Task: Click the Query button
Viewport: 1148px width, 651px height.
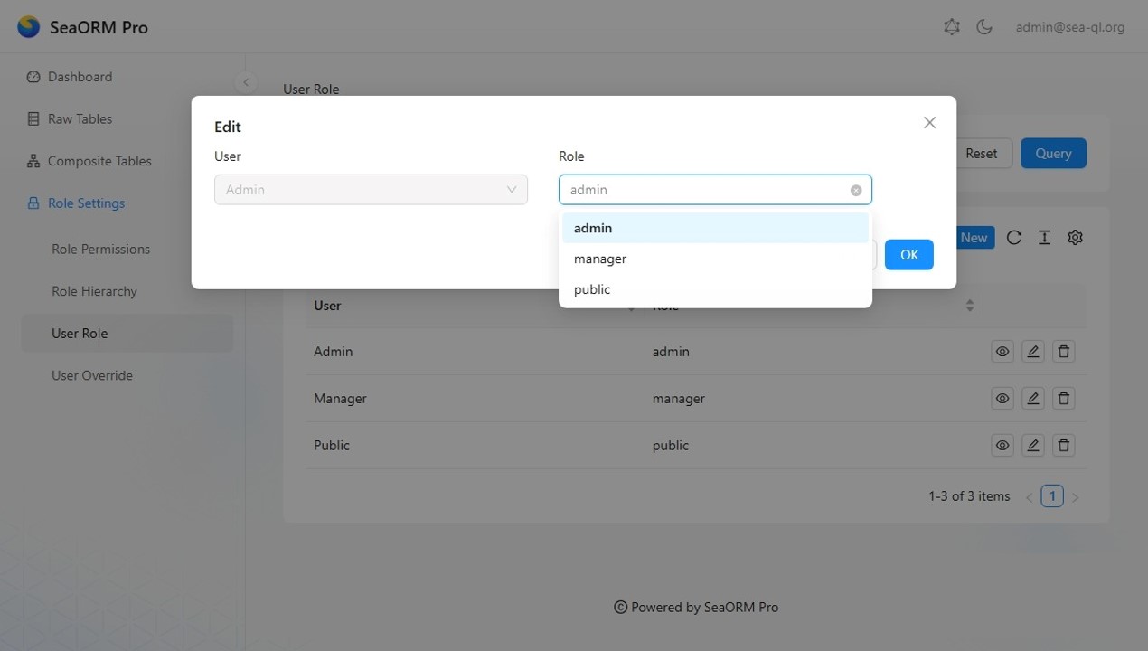Action: click(1053, 154)
